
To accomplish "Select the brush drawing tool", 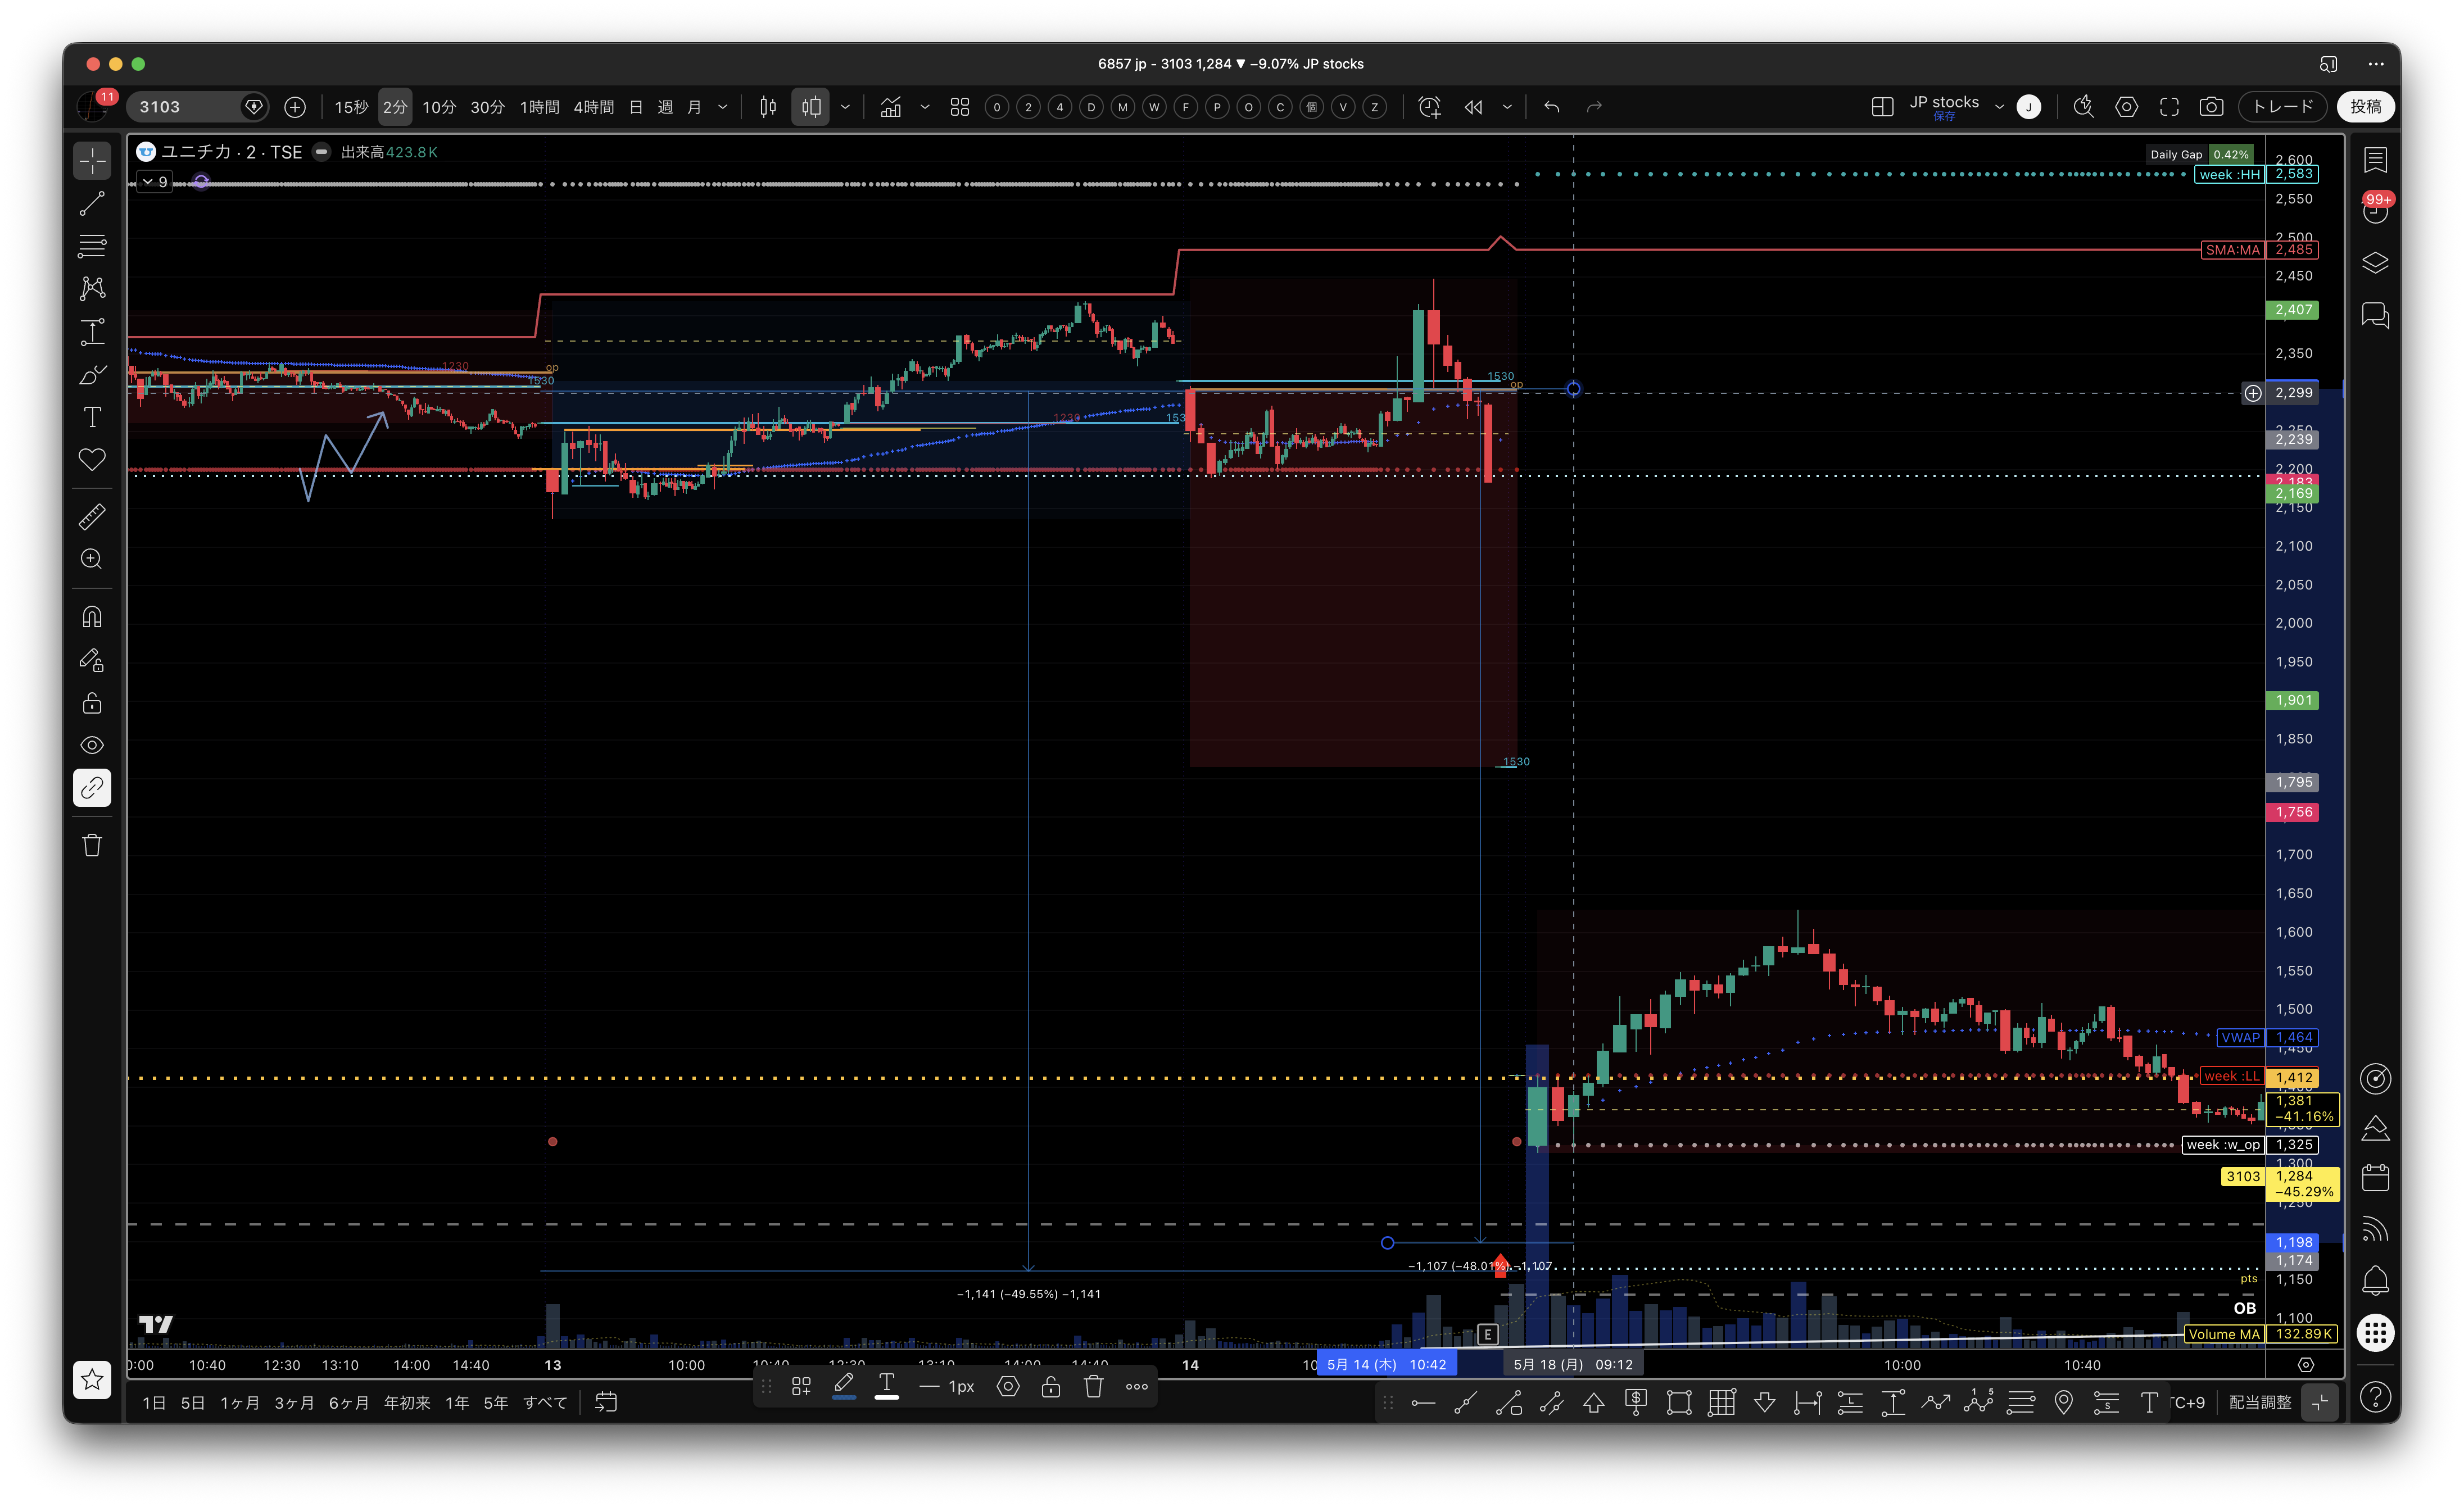I will pos(92,375).
